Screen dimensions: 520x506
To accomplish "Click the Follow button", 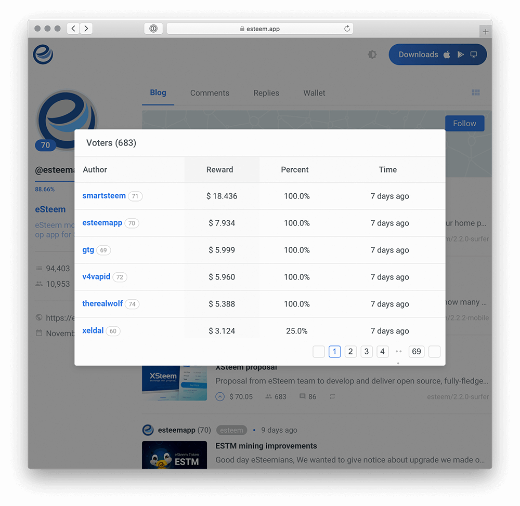I will 464,123.
